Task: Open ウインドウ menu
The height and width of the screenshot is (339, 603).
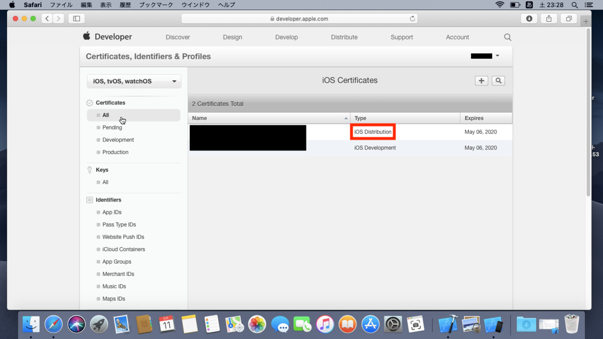Action: (x=195, y=5)
